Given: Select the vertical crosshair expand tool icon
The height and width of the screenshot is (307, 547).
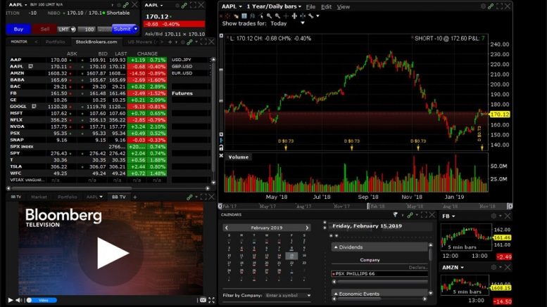Looking at the screenshot, I should click(294, 16).
